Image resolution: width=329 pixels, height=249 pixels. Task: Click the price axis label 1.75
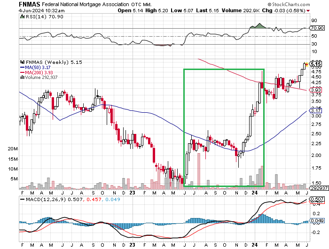click(x=316, y=168)
